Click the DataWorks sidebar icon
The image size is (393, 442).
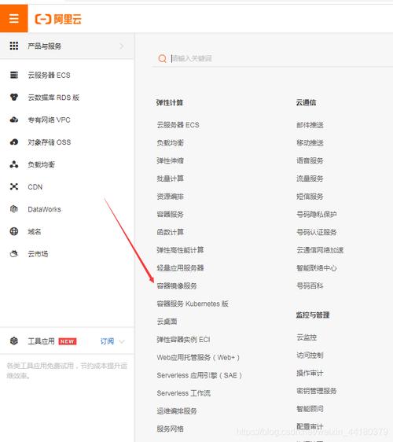click(x=14, y=209)
